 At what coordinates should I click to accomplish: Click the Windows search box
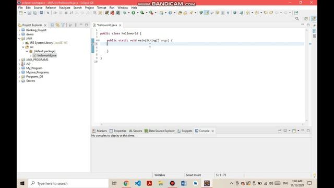pos(68,183)
